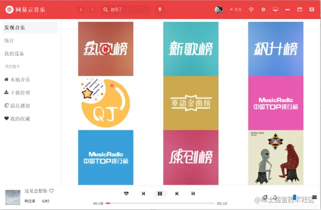
Task: Open the 原创榜 chart cover
Action: (x=191, y=157)
